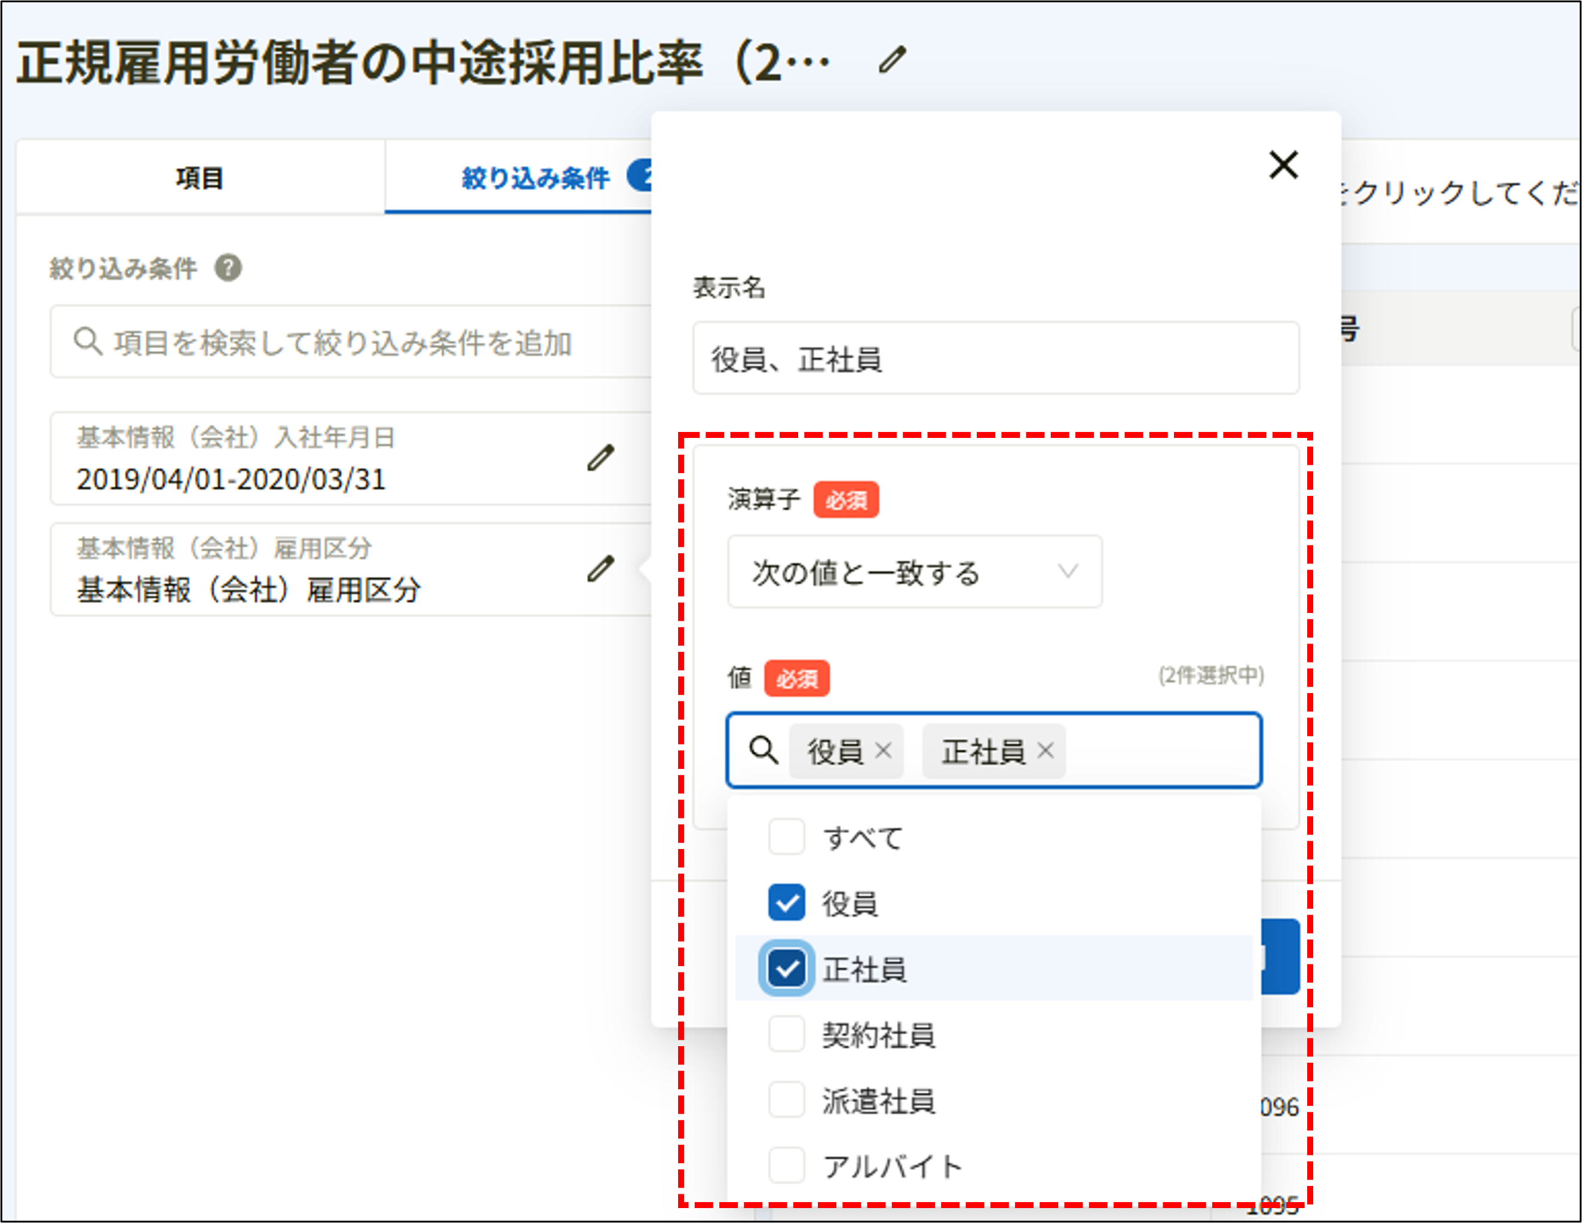Enable the アルバイト checkbox
1582x1223 pixels.
pos(787,1166)
